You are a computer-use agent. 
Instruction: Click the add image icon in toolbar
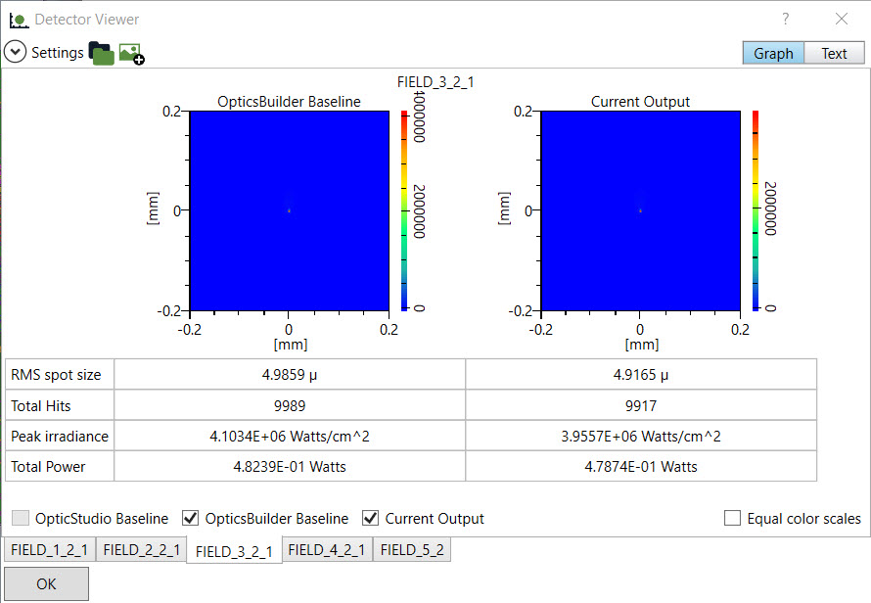click(131, 54)
